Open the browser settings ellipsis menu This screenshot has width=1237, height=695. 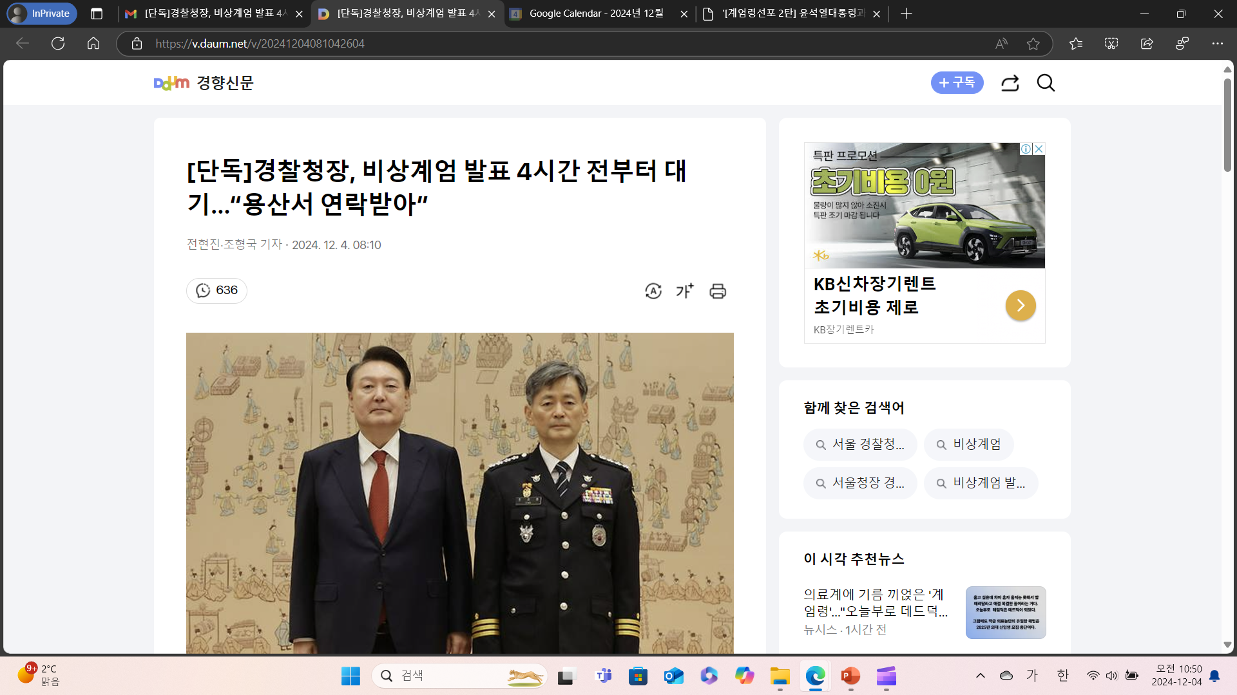[1217, 44]
